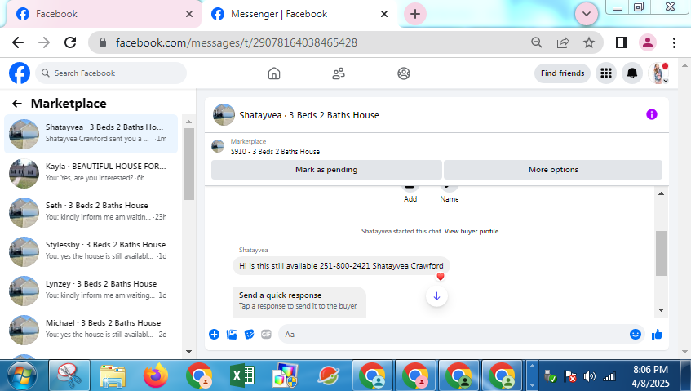
Task: Toggle the browser side panel
Action: [x=622, y=42]
